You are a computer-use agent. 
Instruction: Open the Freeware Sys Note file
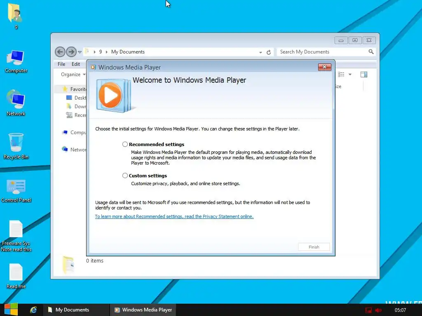16,236
